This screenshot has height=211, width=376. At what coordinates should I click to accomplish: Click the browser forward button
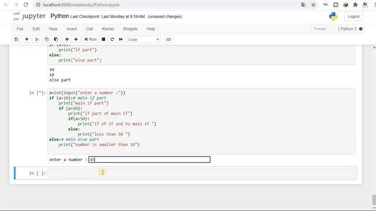pyautogui.click(x=16, y=5)
